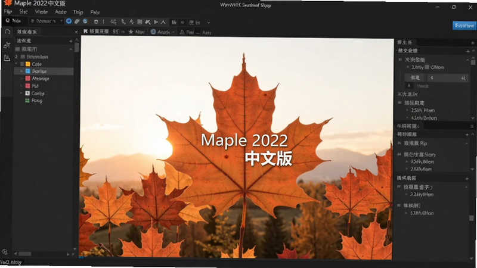
Task: Click the star icon above the canvas
Action: coord(131,32)
